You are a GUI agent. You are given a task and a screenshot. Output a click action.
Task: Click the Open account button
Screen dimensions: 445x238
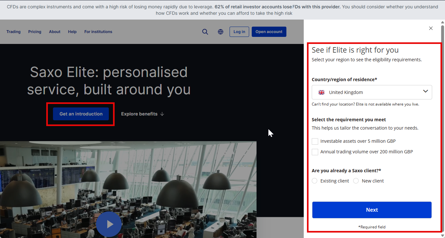point(269,32)
